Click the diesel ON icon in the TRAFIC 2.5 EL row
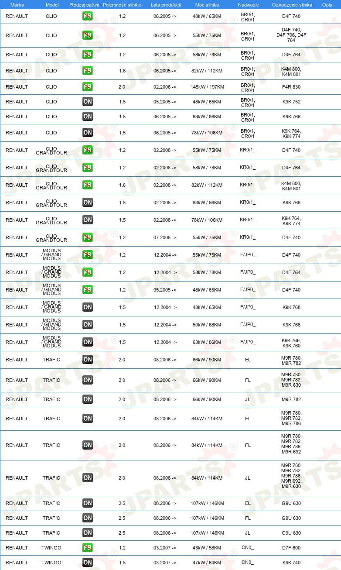This screenshot has height=570, width=341. tap(88, 503)
